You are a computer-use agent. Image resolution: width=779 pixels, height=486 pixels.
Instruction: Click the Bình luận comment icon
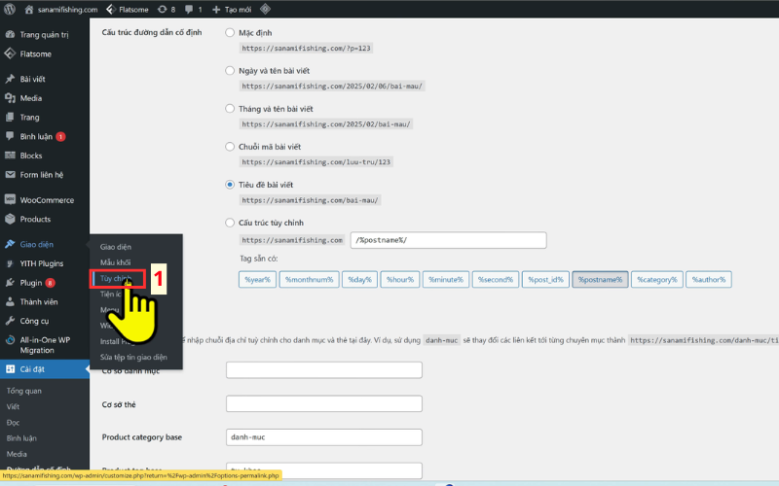tap(10, 136)
